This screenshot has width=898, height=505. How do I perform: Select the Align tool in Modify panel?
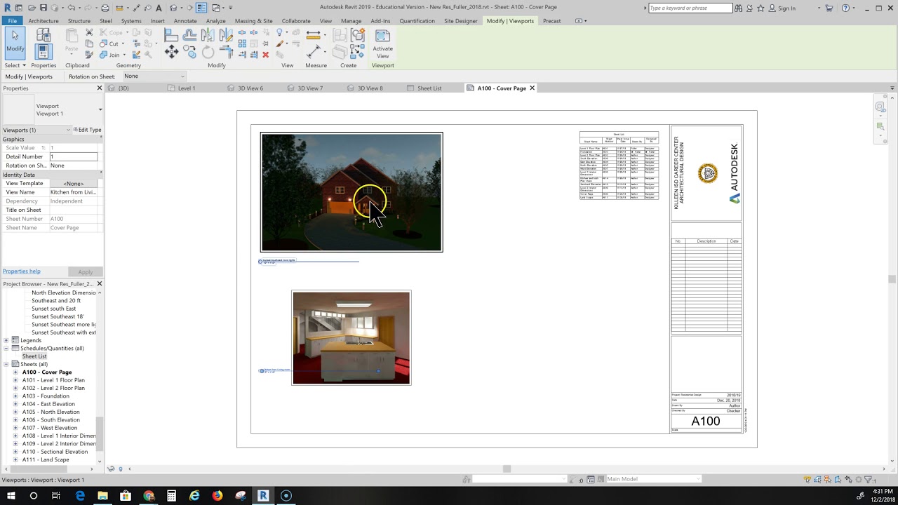coord(171,34)
